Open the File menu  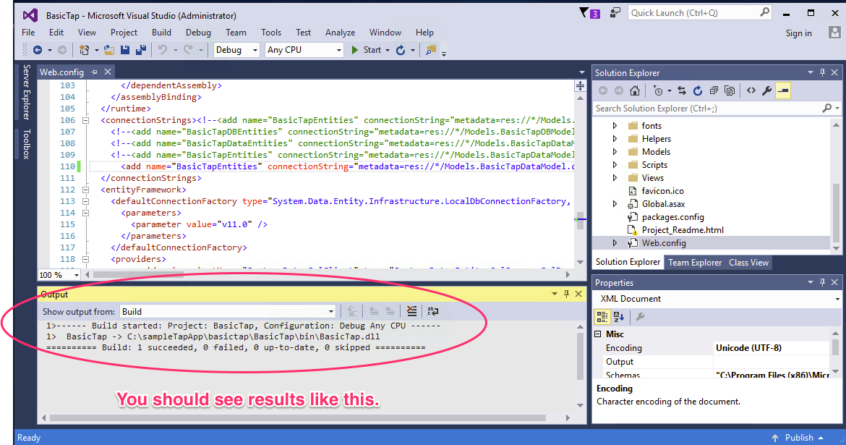pyautogui.click(x=28, y=33)
